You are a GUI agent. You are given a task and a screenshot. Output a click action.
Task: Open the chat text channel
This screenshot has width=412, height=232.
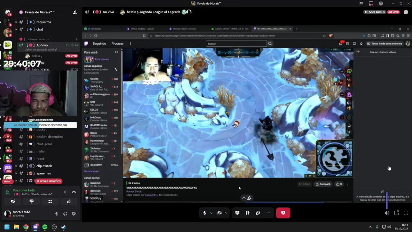tap(40, 29)
